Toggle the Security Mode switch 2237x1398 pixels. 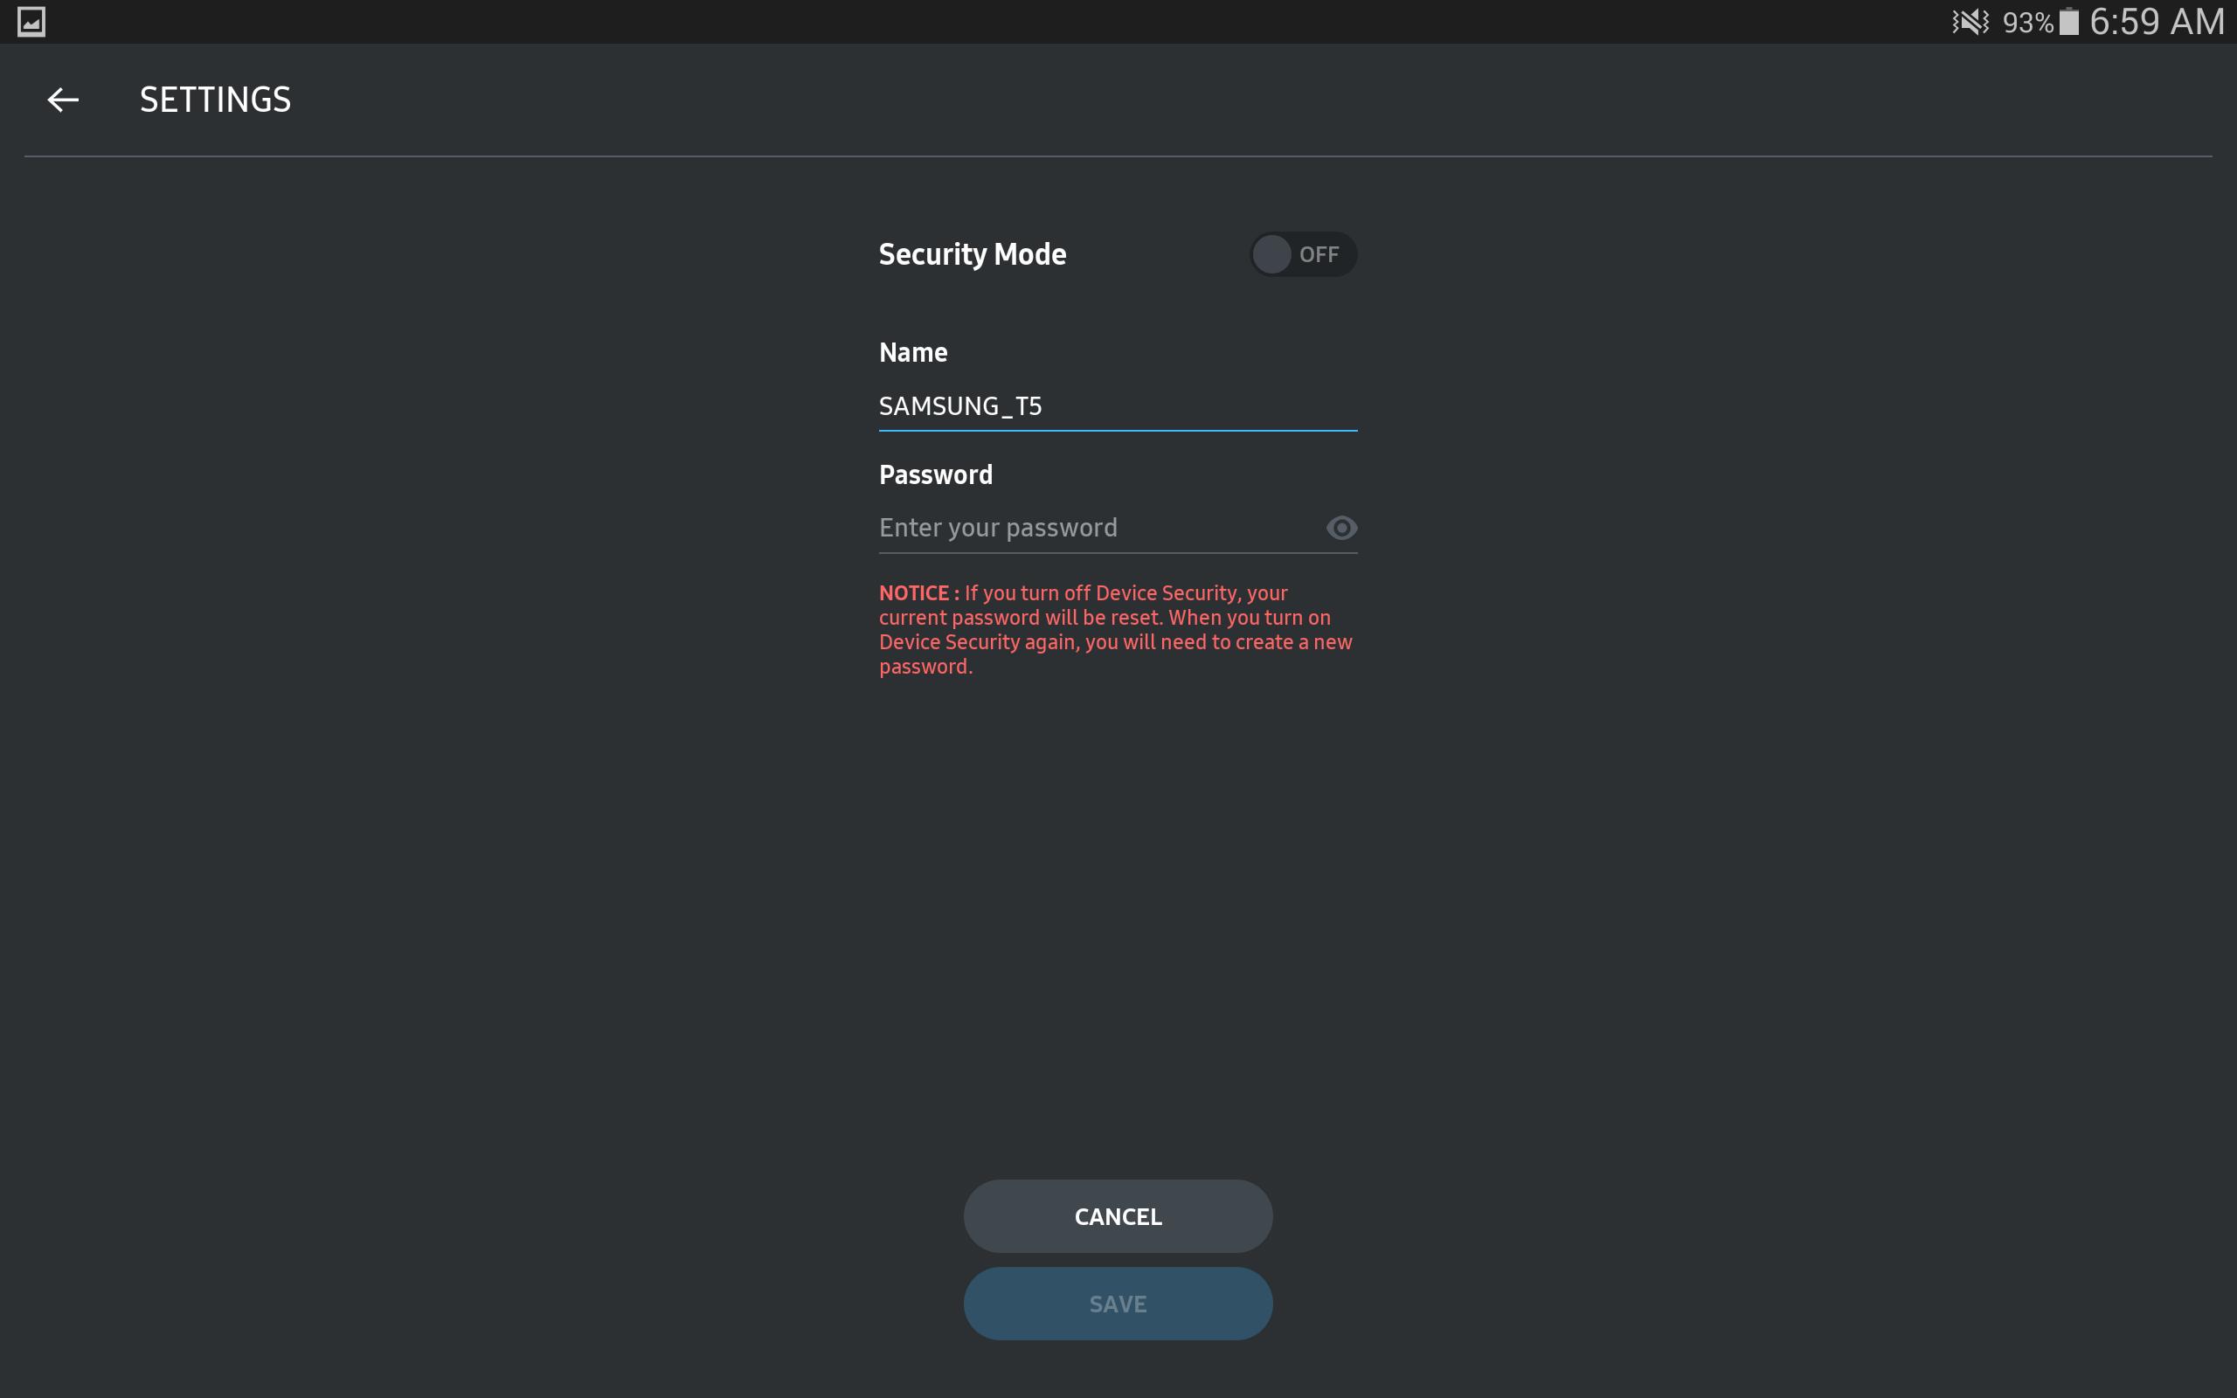click(1304, 254)
